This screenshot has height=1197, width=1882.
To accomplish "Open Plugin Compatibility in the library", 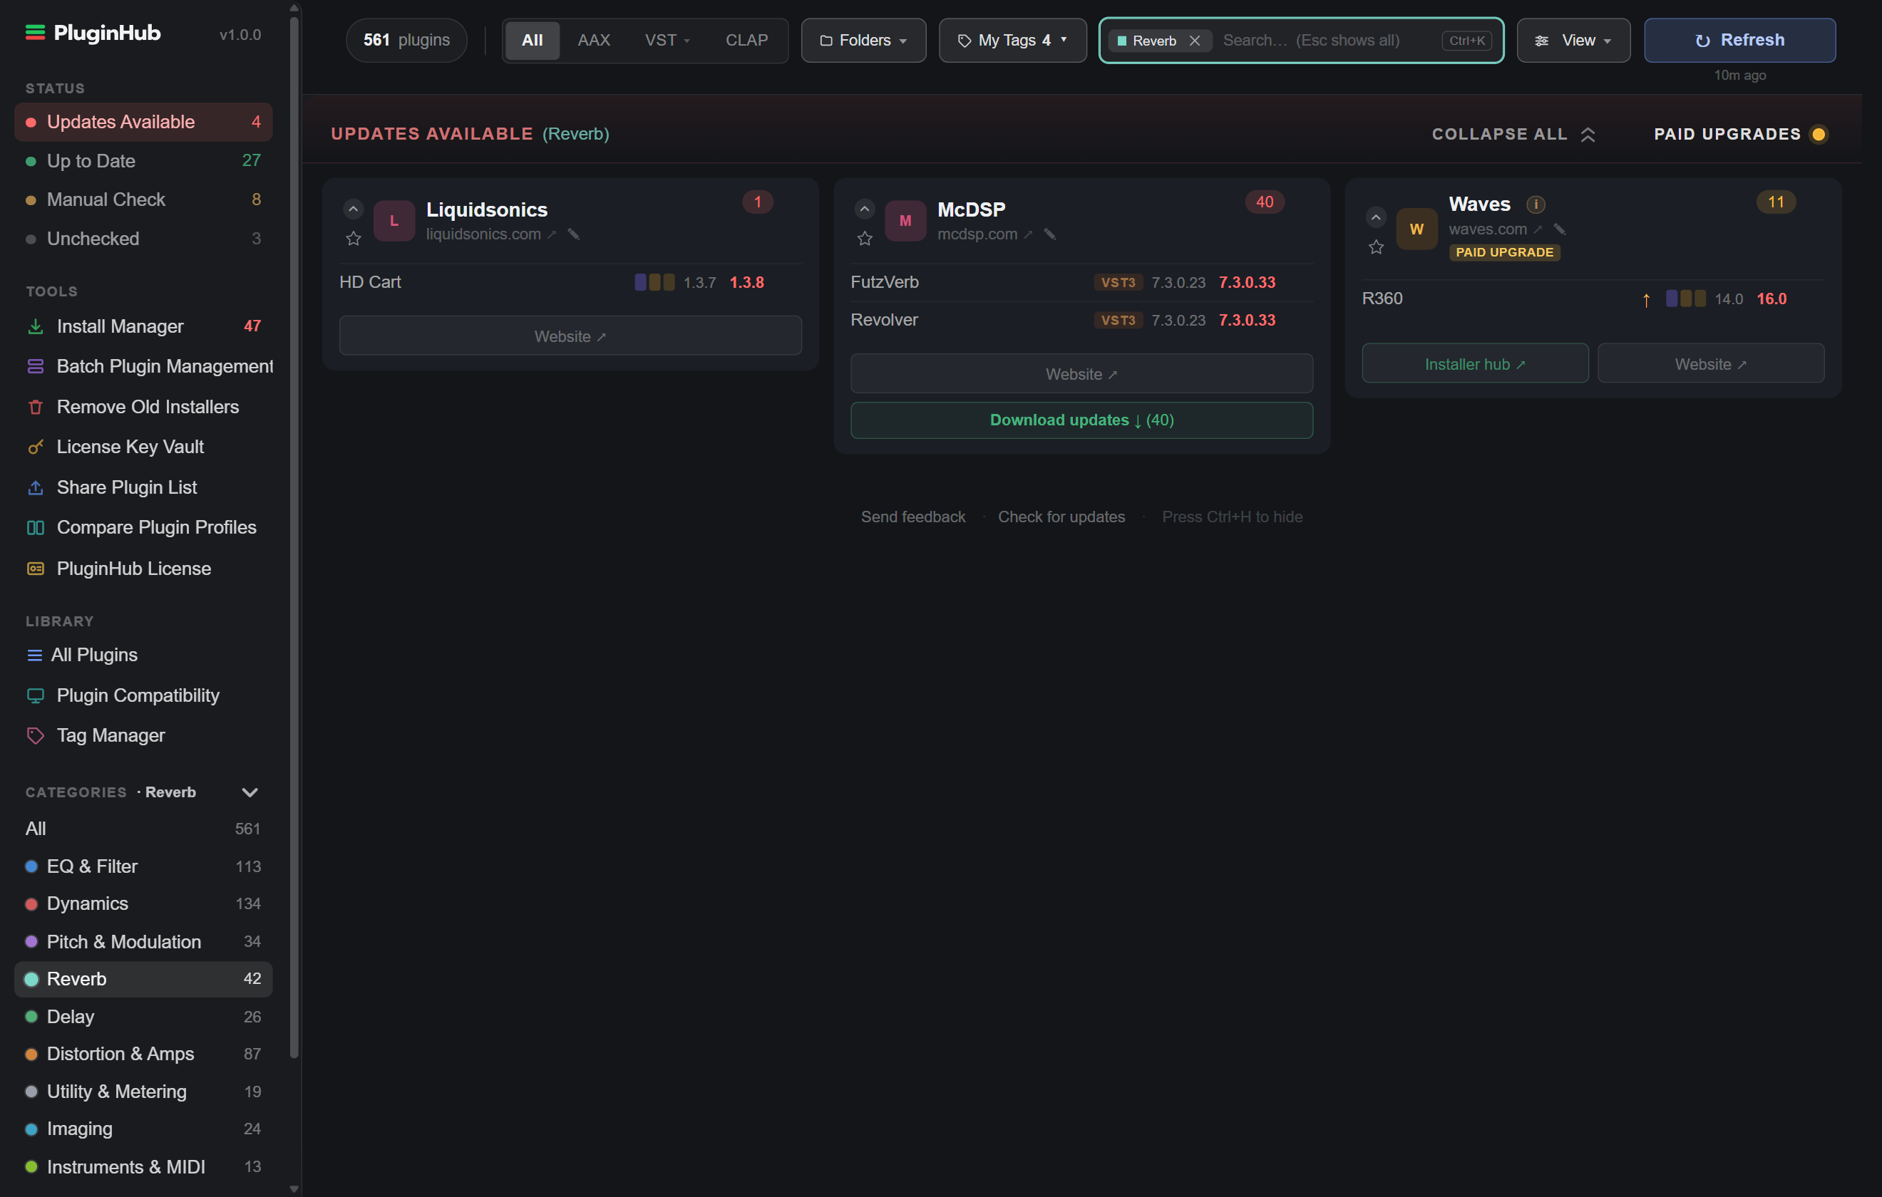I will (144, 695).
